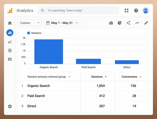The height and width of the screenshot is (119, 157).
Task: Click the share report icon
Action: [128, 23]
